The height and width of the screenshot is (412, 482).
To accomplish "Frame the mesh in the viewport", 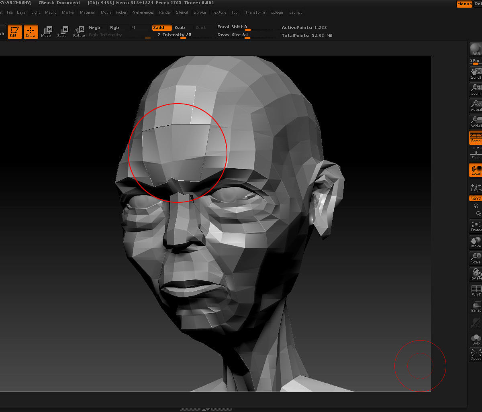I will tap(476, 226).
